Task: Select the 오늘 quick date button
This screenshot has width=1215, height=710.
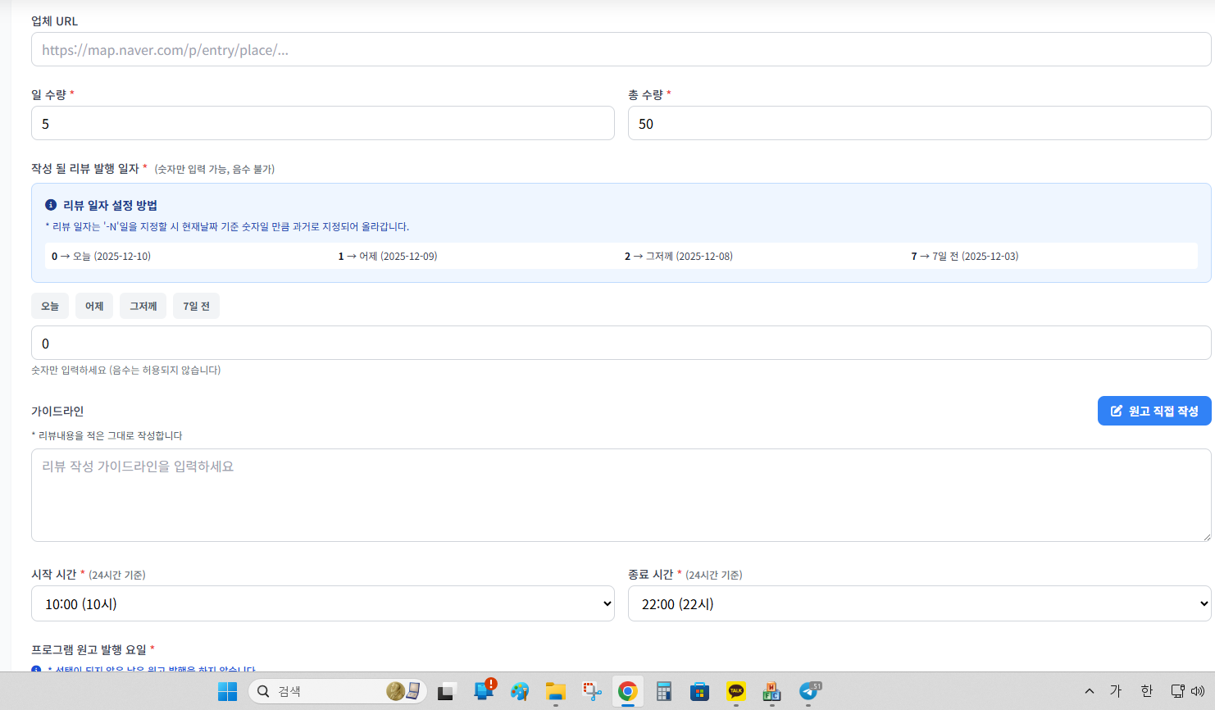Action: [50, 307]
